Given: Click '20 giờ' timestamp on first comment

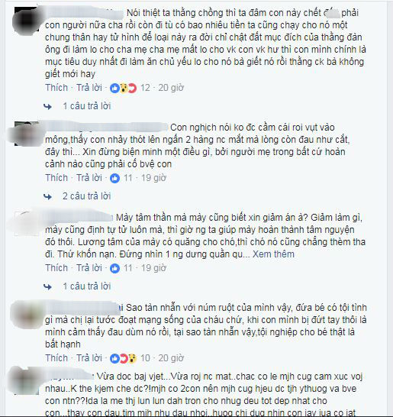Looking at the screenshot, I should [x=171, y=88].
